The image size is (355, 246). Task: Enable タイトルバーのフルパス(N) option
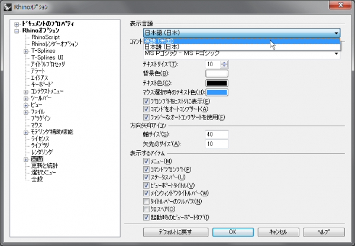(146, 201)
